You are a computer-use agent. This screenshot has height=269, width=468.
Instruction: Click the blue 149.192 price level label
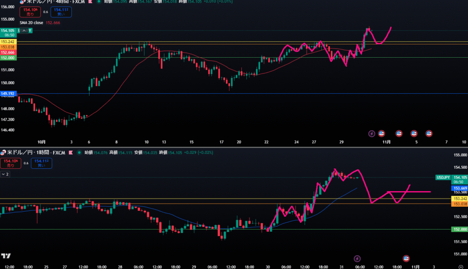(9, 93)
